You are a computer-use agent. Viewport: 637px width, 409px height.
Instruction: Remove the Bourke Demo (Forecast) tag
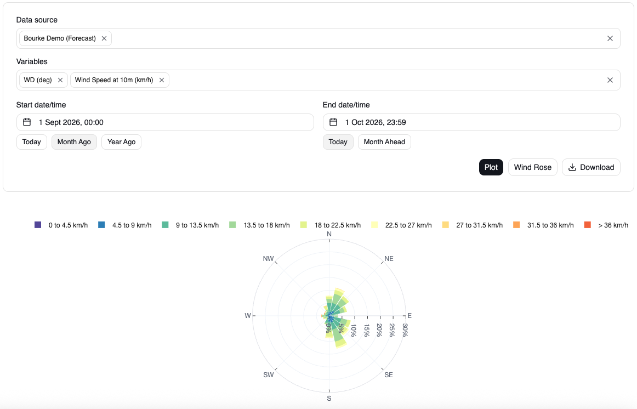(x=104, y=38)
